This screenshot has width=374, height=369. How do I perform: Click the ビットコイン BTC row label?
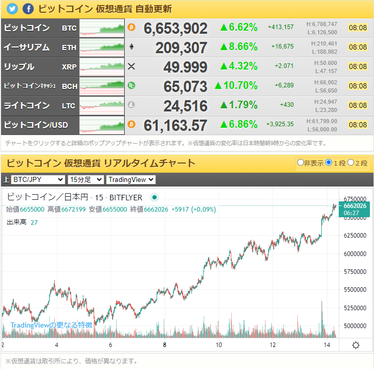(x=40, y=28)
